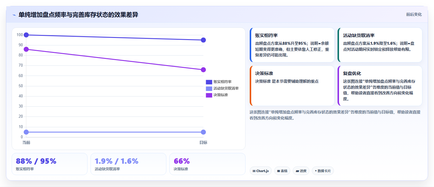Click the 前后变化 label in header
The height and width of the screenshot is (187, 434).
click(x=414, y=14)
